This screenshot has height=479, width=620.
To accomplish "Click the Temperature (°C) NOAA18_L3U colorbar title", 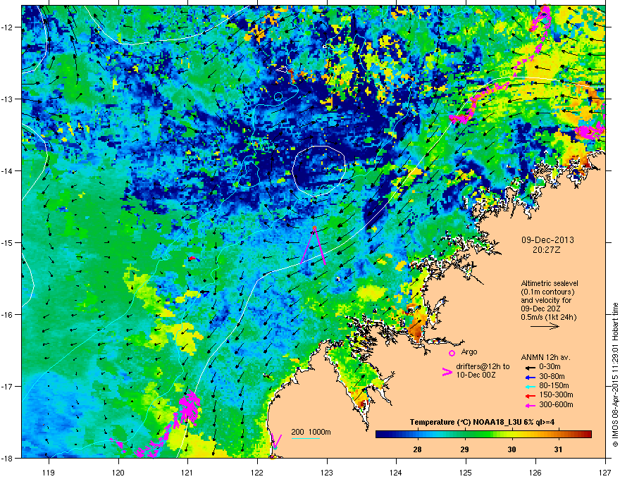I will 482,422.
